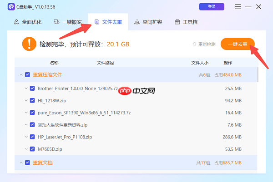Switch to the 一键搬家 tab
The width and height of the screenshot is (273, 182).
point(68,22)
